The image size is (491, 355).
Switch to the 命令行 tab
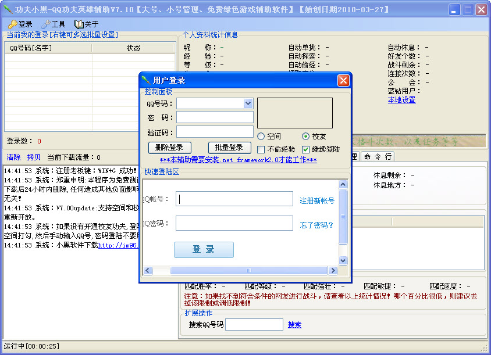coord(378,156)
